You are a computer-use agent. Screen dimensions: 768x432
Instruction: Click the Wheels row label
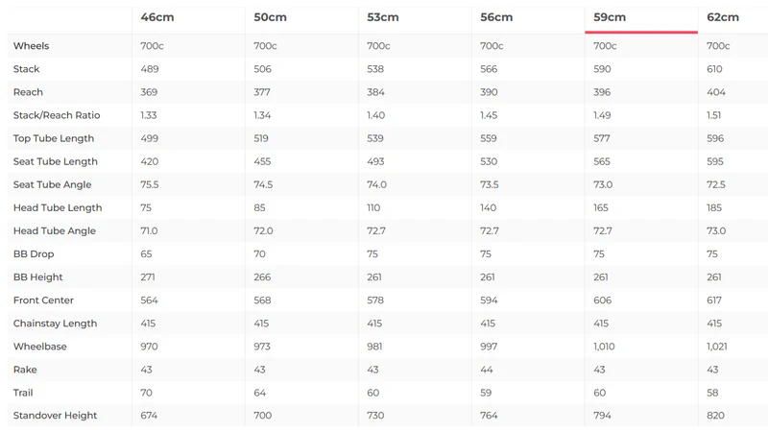(31, 46)
